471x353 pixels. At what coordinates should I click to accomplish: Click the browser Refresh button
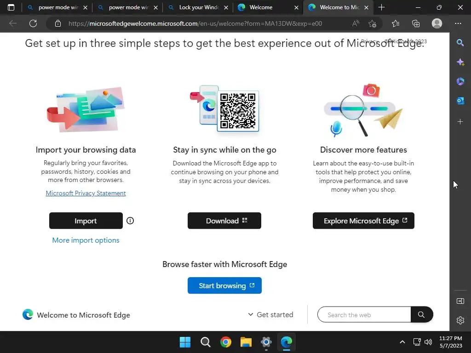click(33, 23)
